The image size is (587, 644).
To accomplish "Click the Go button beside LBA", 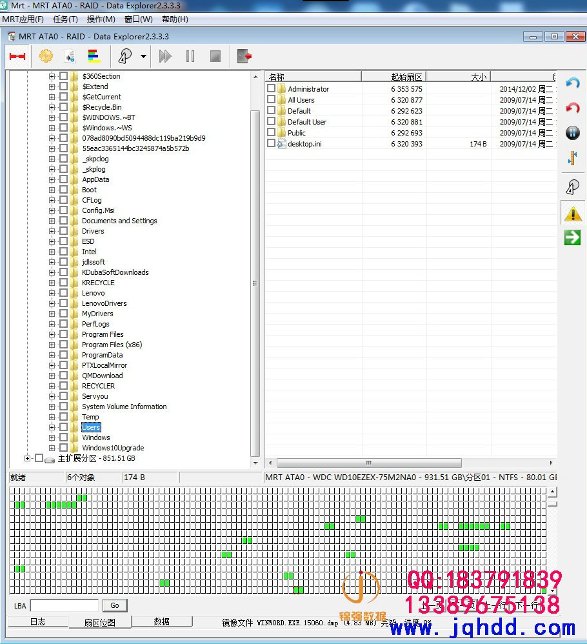I will pyautogui.click(x=115, y=605).
